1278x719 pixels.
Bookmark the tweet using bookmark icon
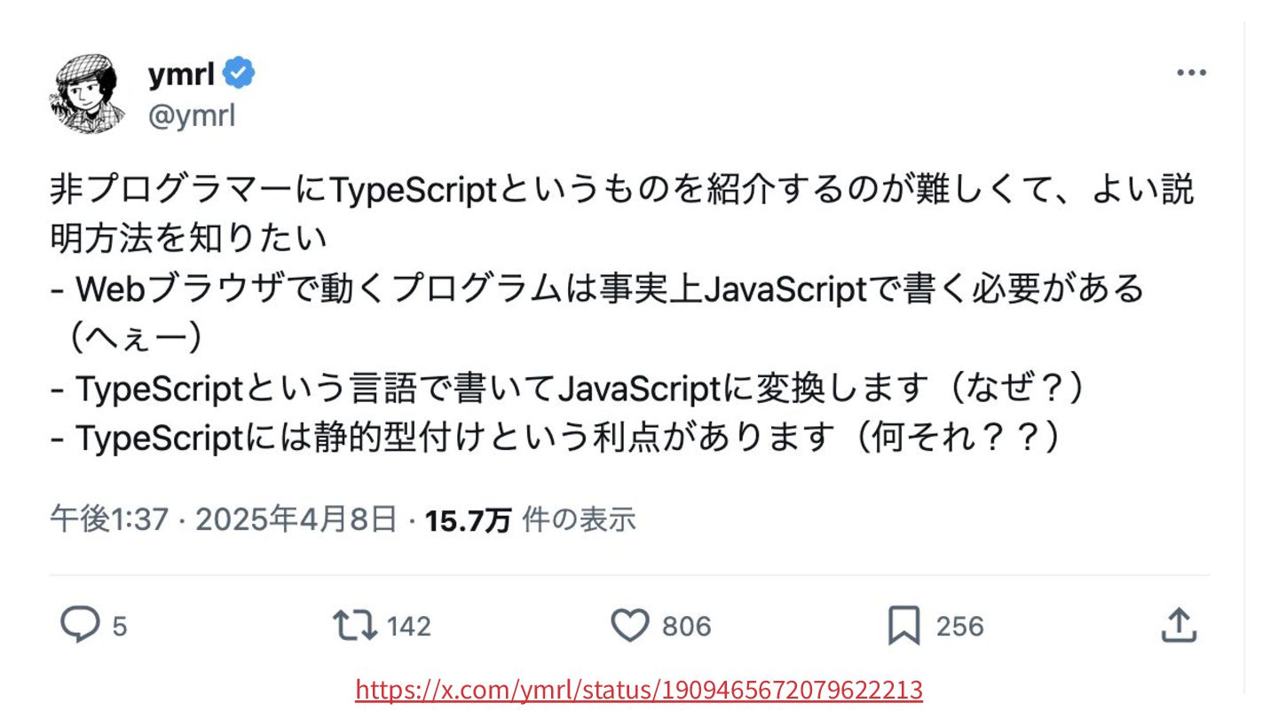[903, 626]
